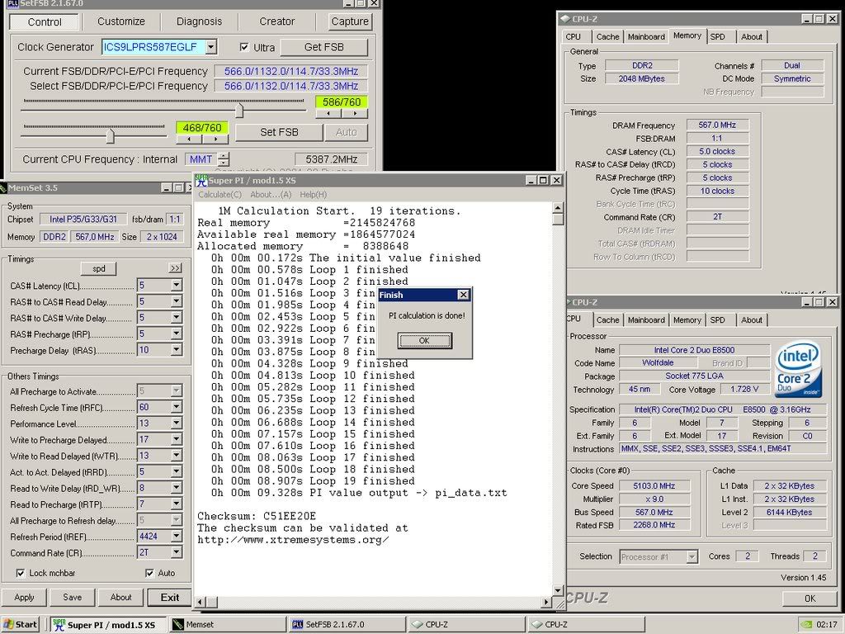Open Read to Precharge (tRTP) dropdown
The width and height of the screenshot is (845, 634).
point(177,504)
